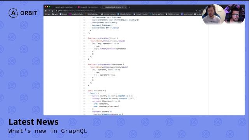249x140 pixels.
Task: Click the 'countries(filter: CountryFilterInput)' line
Action: [115, 20]
